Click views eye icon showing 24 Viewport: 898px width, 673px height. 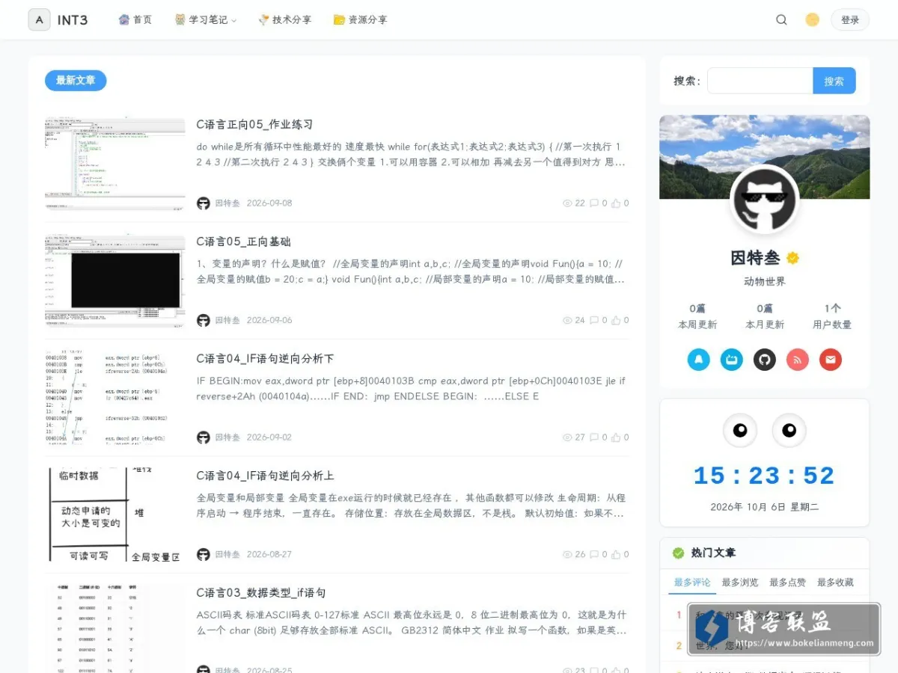tap(567, 320)
